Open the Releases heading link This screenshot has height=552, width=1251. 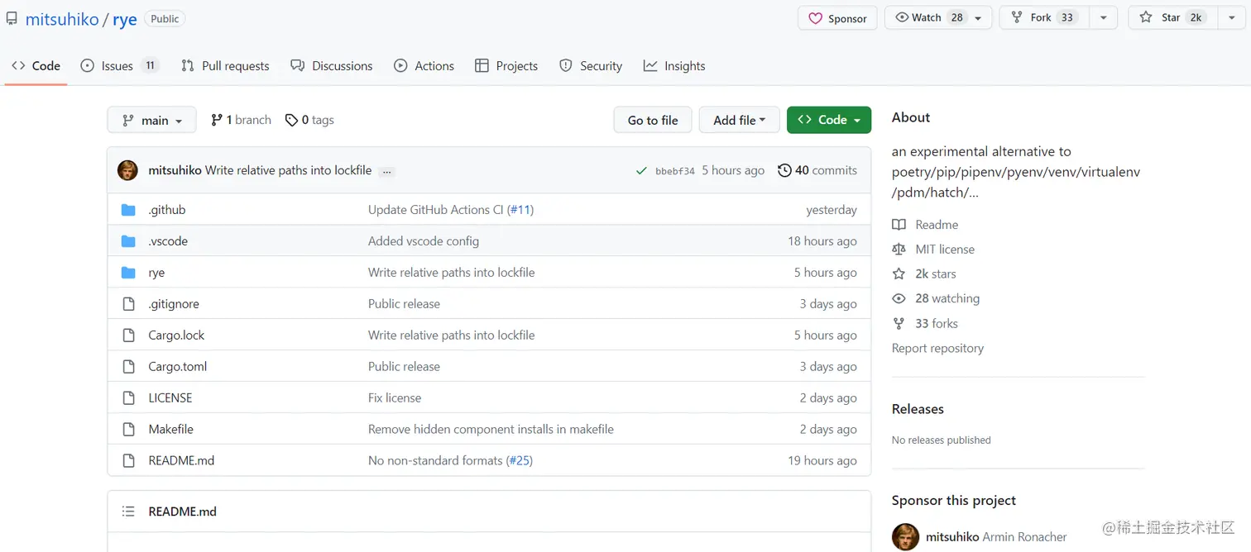(918, 409)
